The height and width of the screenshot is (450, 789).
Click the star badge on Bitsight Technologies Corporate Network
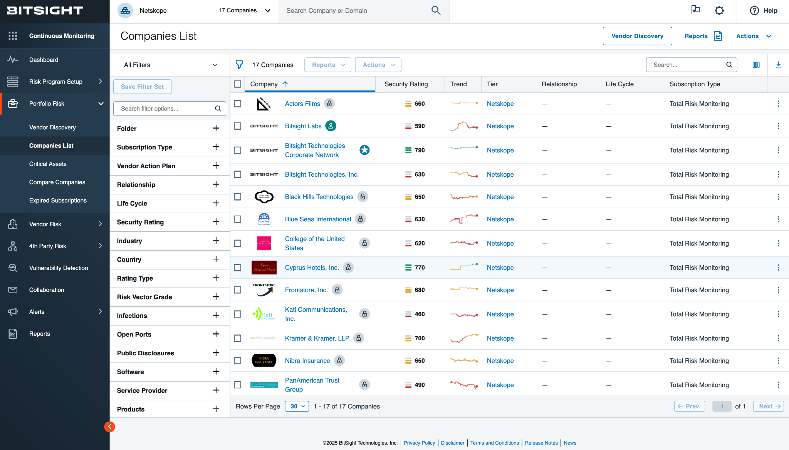[x=364, y=150]
